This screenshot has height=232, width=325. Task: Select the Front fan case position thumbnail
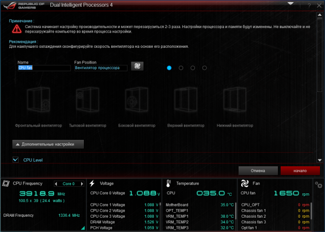pyautogui.click(x=39, y=100)
